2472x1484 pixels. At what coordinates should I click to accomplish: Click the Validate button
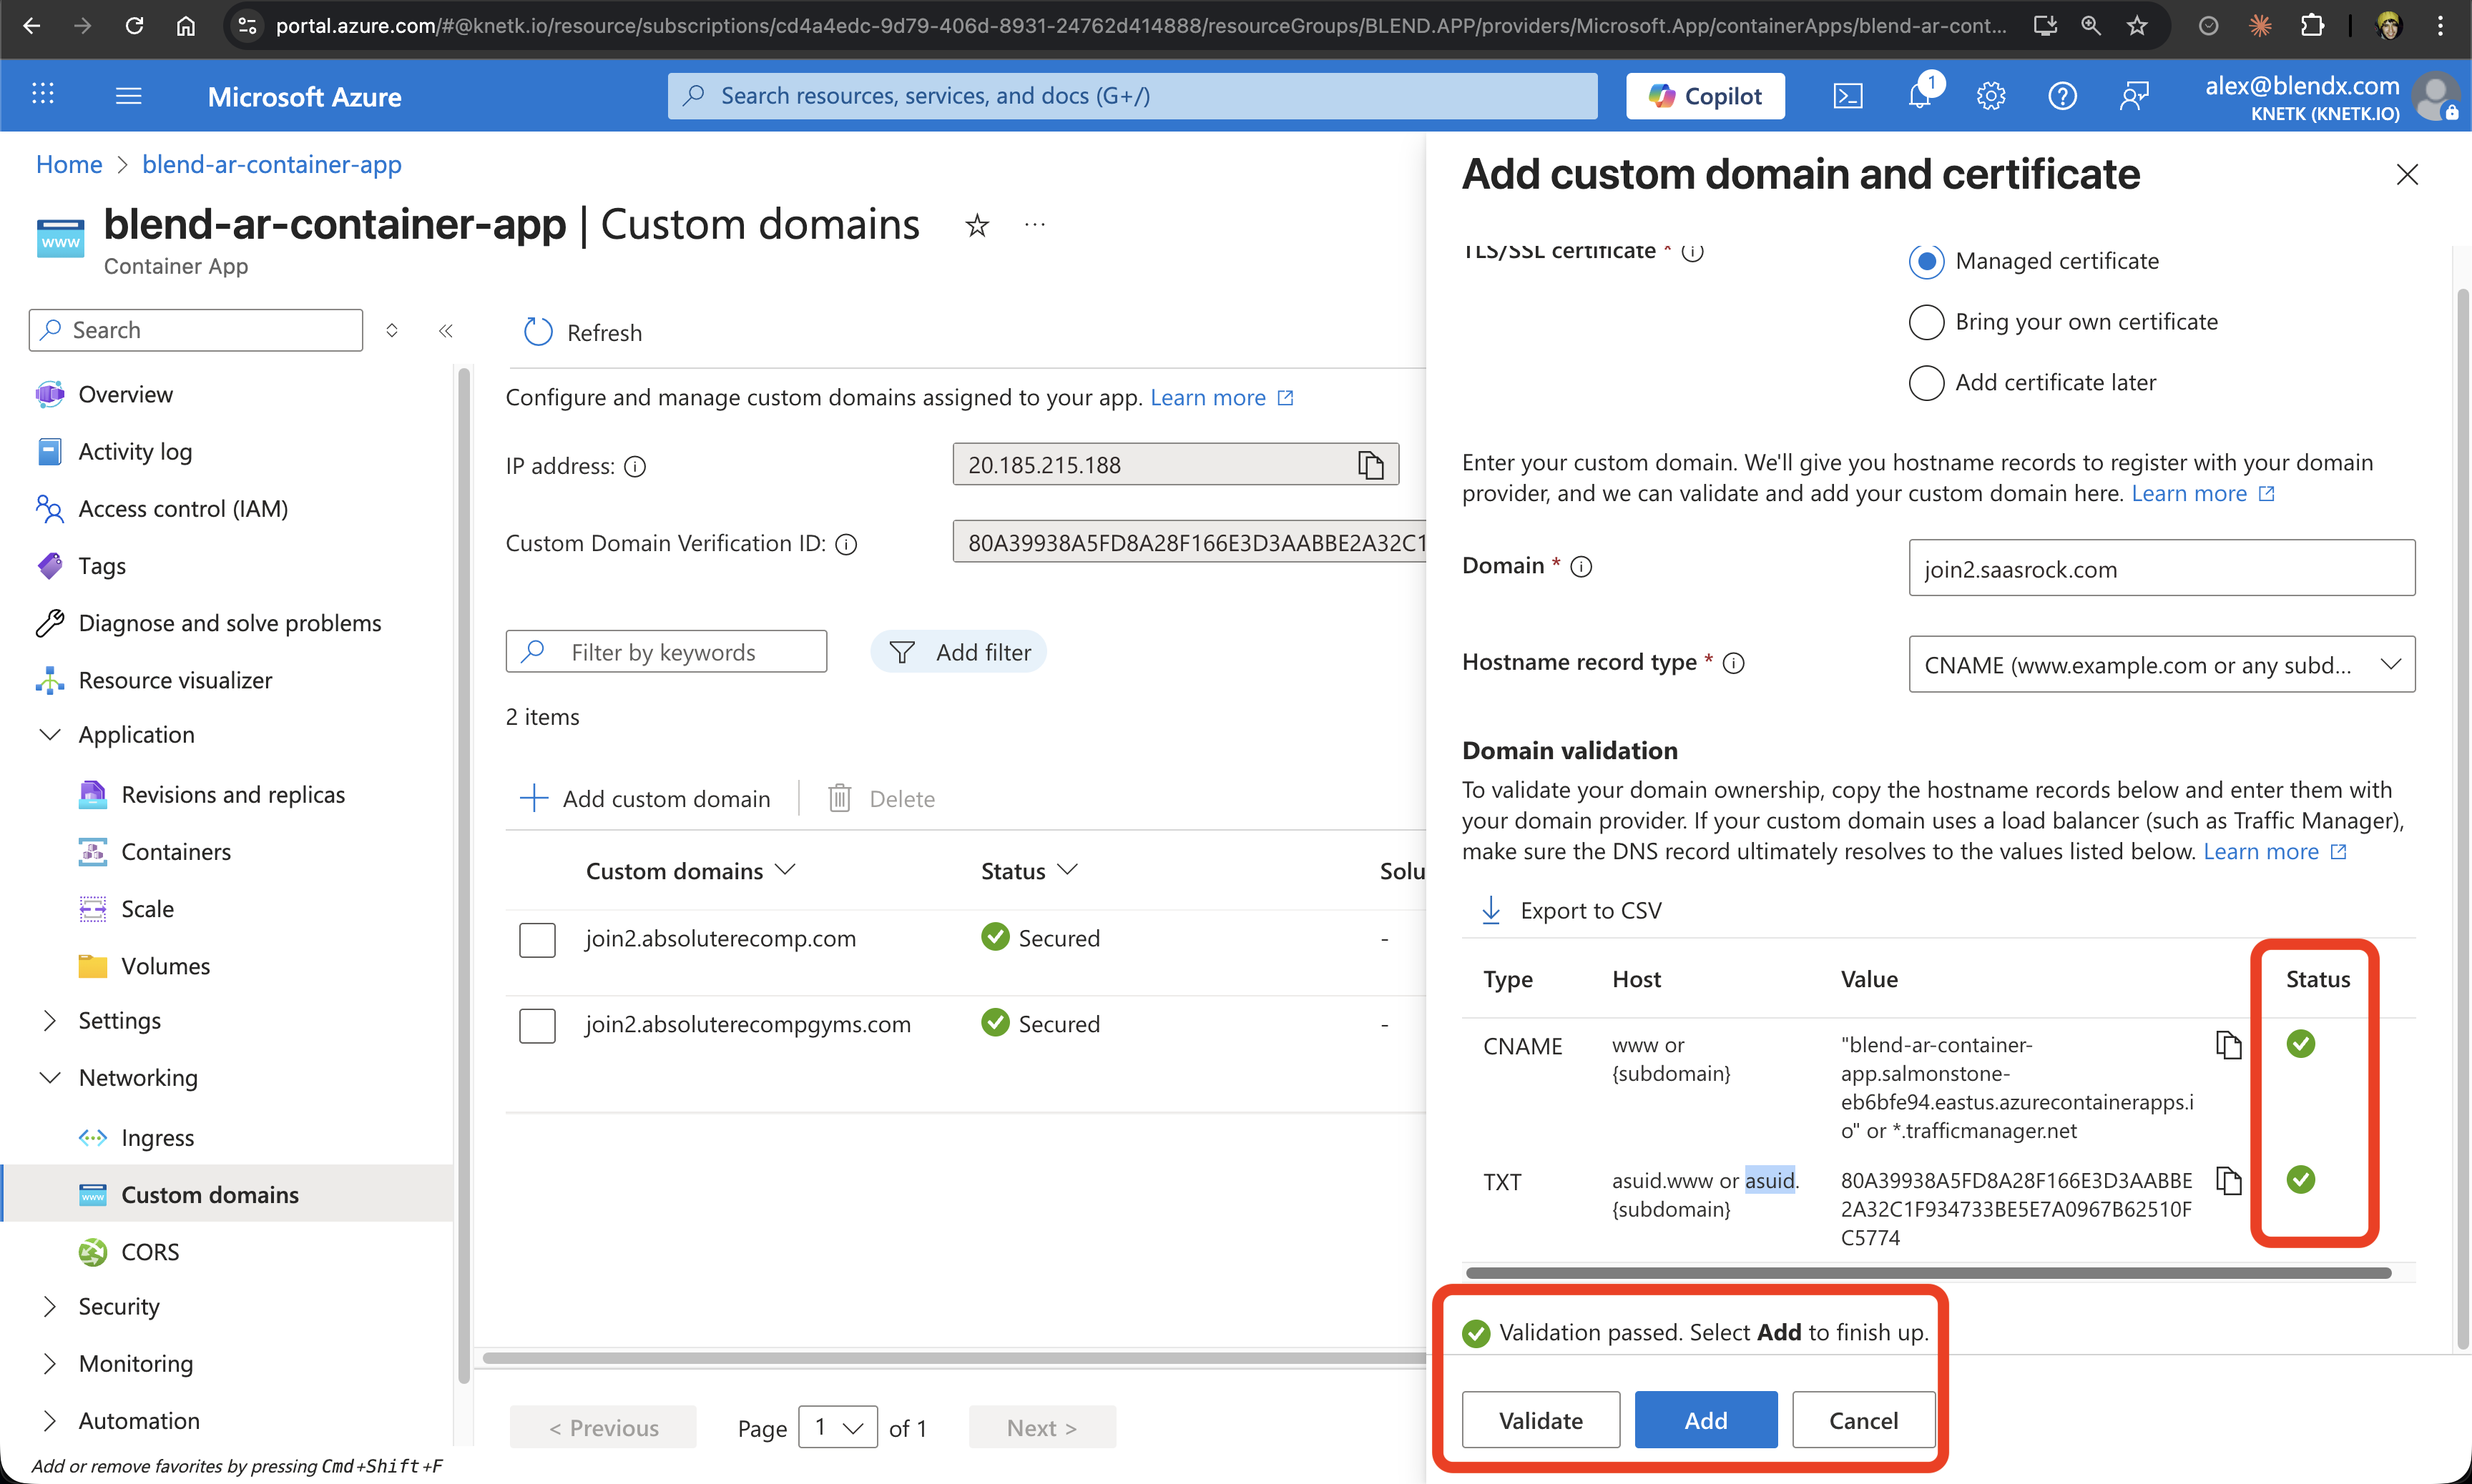tap(1539, 1420)
